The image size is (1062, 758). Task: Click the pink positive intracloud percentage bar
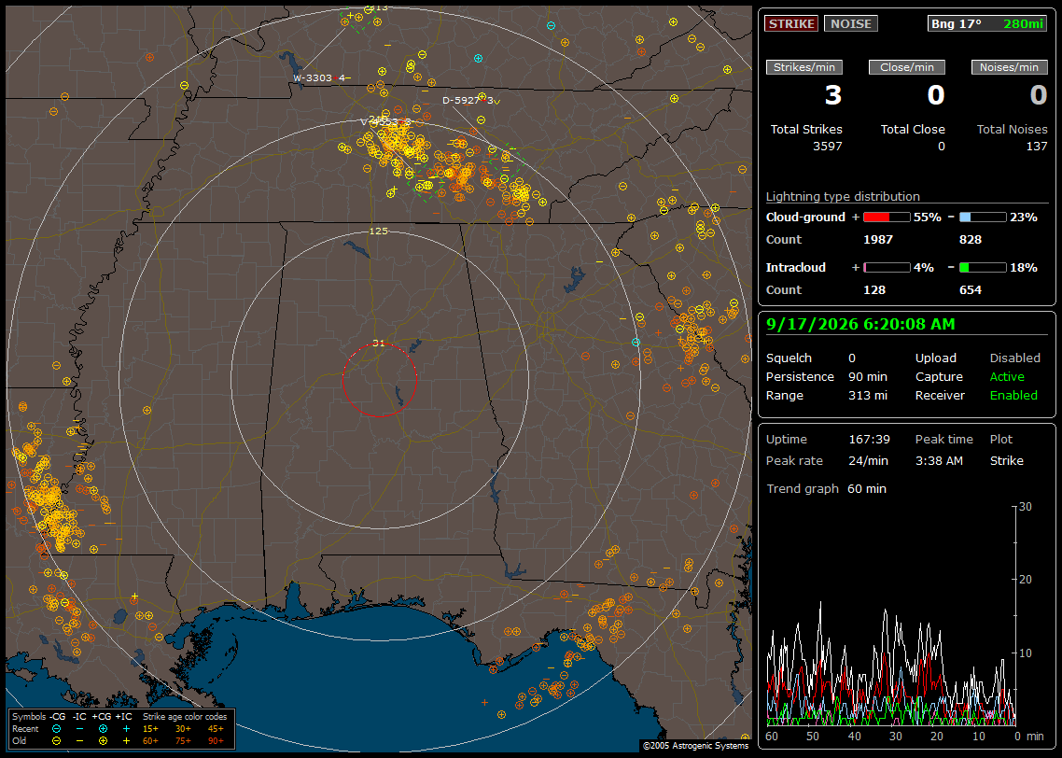pos(887,268)
